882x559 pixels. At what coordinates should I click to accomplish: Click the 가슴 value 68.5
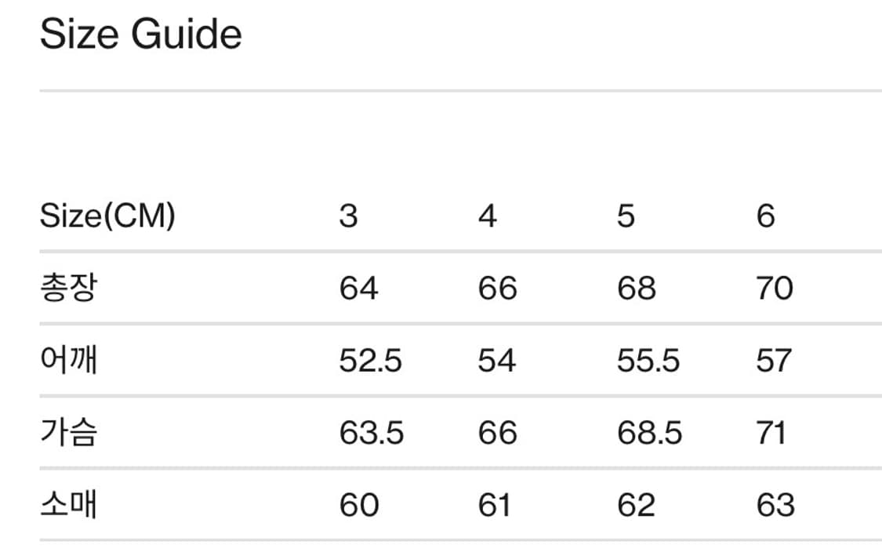tap(650, 433)
